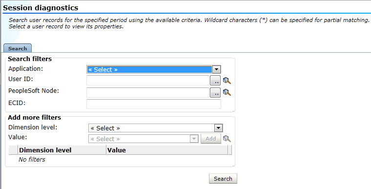
Task: Select the "No filters" table row
Action: coord(120,159)
